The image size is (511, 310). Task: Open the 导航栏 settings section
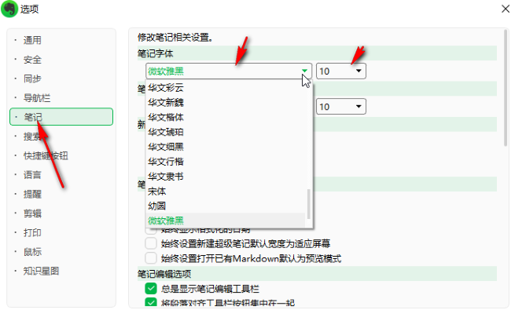tap(37, 98)
